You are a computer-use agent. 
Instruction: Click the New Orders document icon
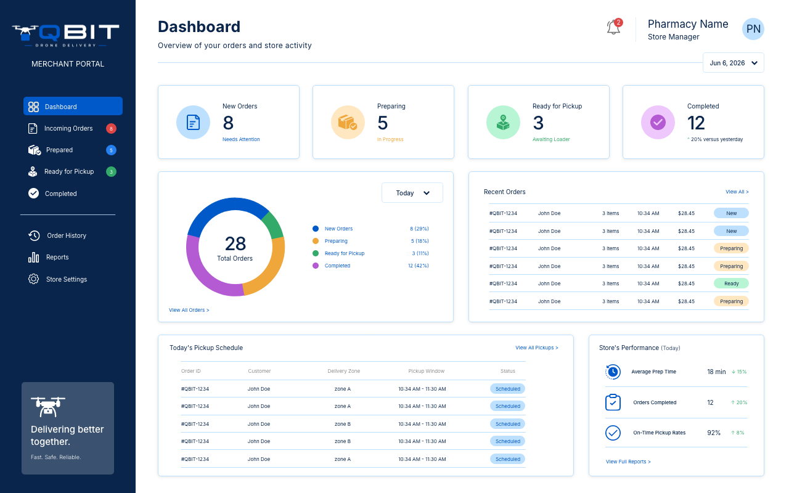(x=194, y=122)
